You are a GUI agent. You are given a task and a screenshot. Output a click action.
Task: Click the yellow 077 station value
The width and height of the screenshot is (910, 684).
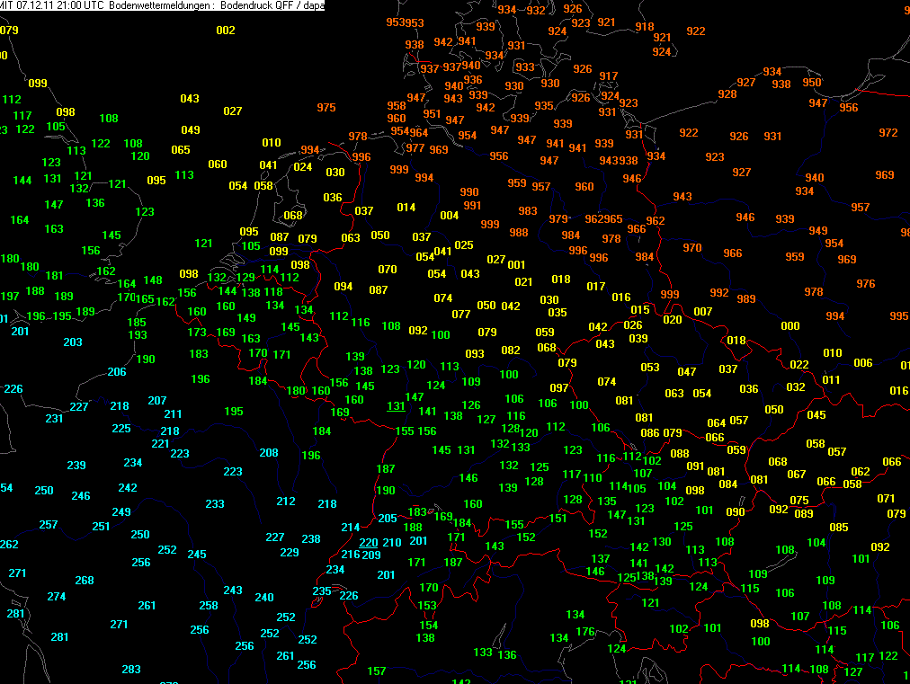tap(461, 315)
